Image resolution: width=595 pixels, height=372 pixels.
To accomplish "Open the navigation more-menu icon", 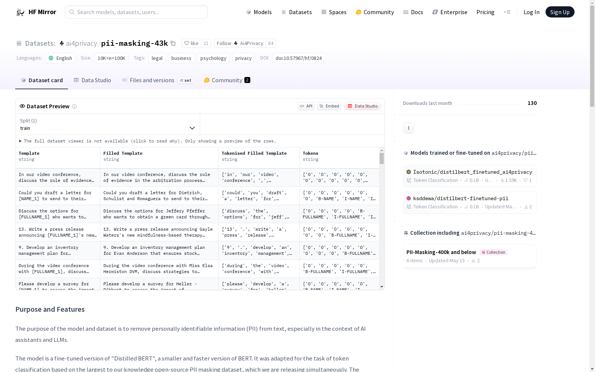I will pyautogui.click(x=507, y=12).
